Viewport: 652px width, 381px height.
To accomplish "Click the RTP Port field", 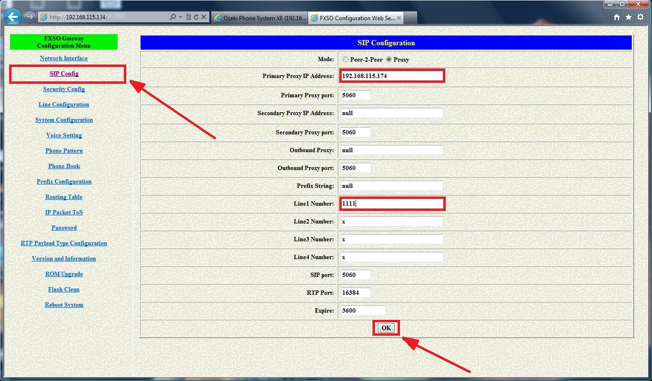I will click(355, 292).
